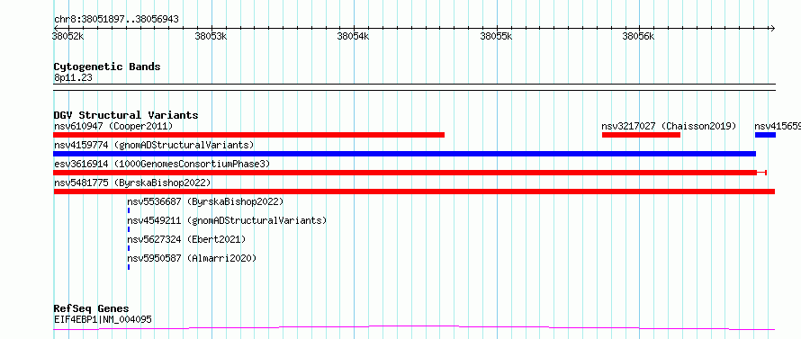Click the small blue mark under nsv5950587
The height and width of the screenshot is (339, 801).
pyautogui.click(x=129, y=267)
